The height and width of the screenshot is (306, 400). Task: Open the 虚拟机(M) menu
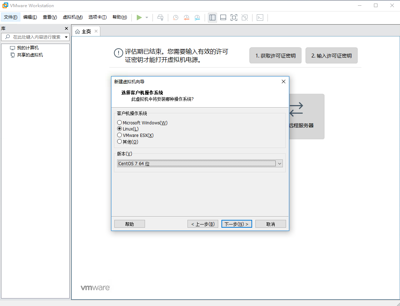point(73,17)
